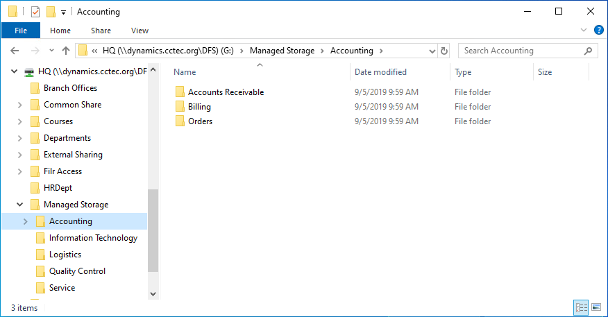Open the address bar history dropdown

[x=432, y=51]
